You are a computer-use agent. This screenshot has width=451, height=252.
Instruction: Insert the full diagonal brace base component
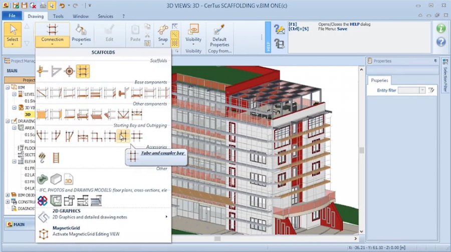tap(42, 93)
